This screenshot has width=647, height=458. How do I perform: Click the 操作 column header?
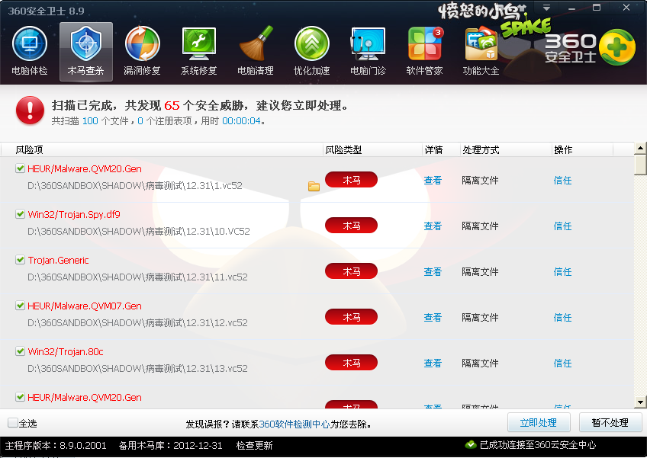(x=582, y=149)
